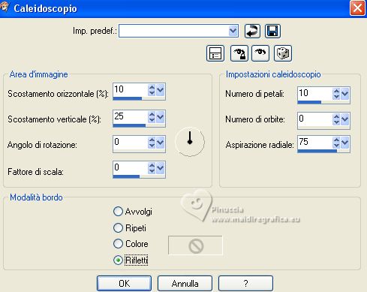Open Aspirazione radiale slider dropdown arrow
Viewport: 367px width, 292px height.
(x=344, y=143)
